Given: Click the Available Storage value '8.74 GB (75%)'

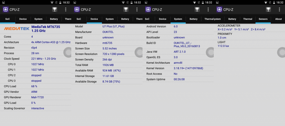Looking at the screenshot, I should (x=111, y=81).
